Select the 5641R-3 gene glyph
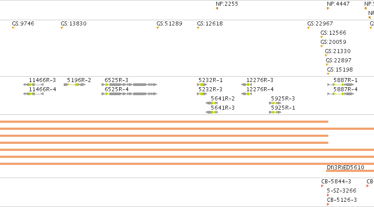This screenshot has height=207, width=374. tap(211, 112)
